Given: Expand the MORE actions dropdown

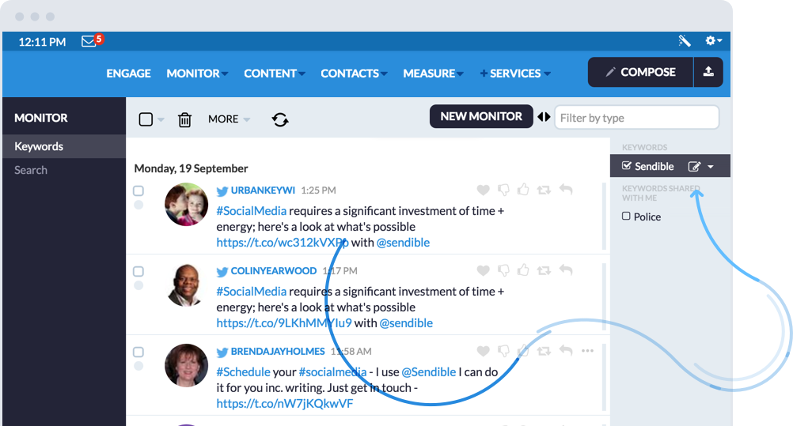Looking at the screenshot, I should tap(229, 119).
